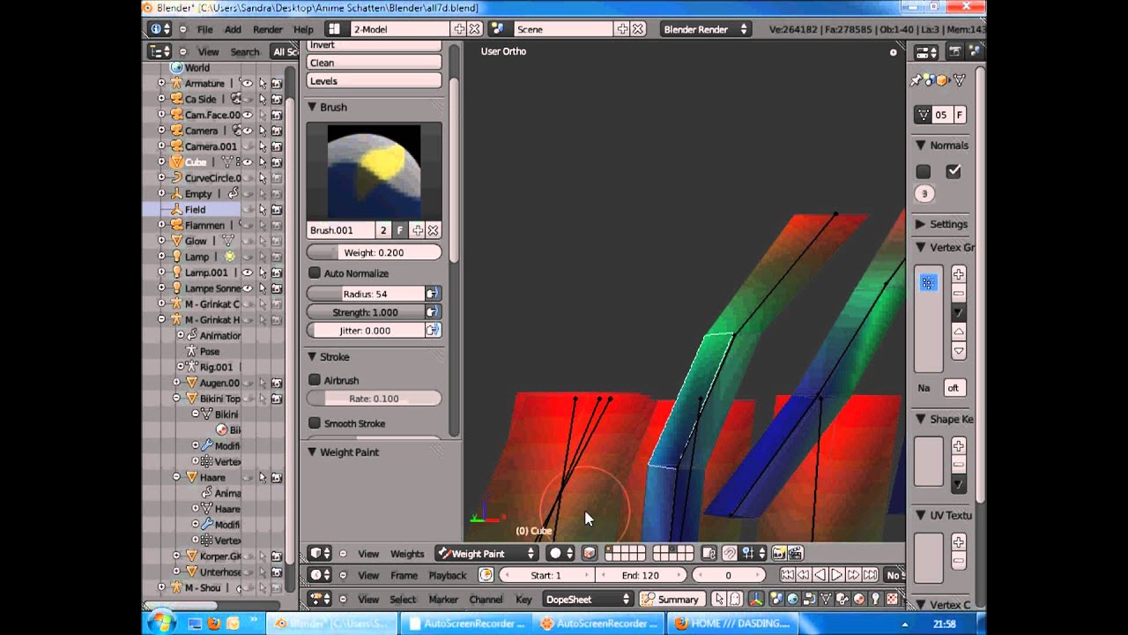Image resolution: width=1128 pixels, height=635 pixels.
Task: Expand the Armature tree item
Action: [x=161, y=83]
